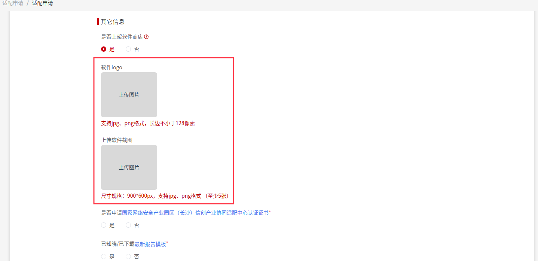
Task: Click the 上传软件截图 field label
Action: click(117, 140)
